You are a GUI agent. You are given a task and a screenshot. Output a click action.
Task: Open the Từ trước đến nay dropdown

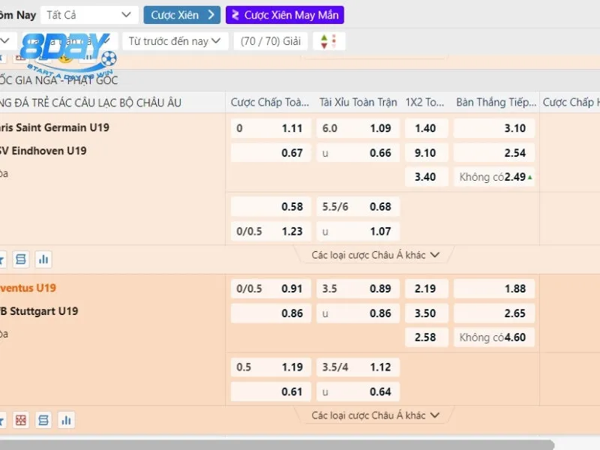point(175,41)
